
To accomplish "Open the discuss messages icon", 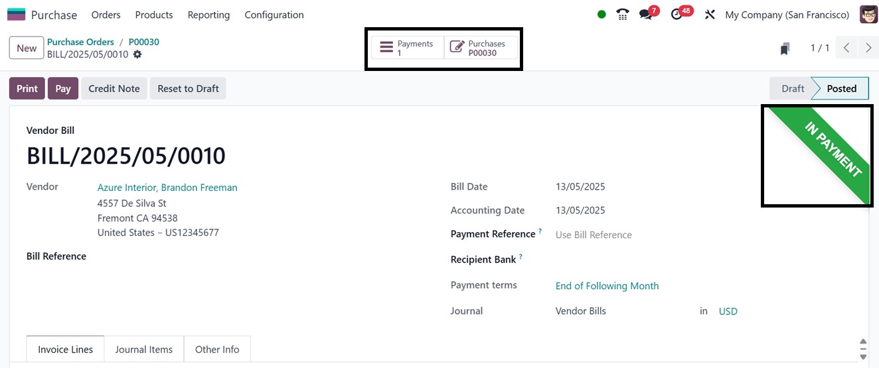I will click(x=645, y=15).
